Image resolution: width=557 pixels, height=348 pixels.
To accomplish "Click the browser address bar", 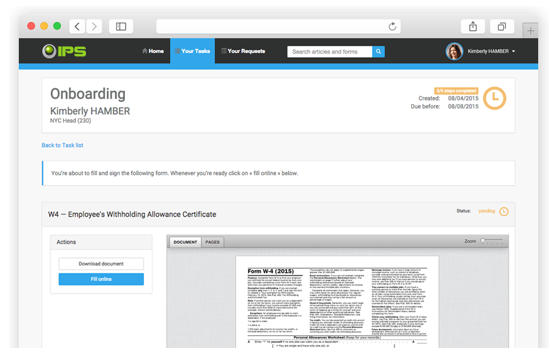I will pos(278,27).
